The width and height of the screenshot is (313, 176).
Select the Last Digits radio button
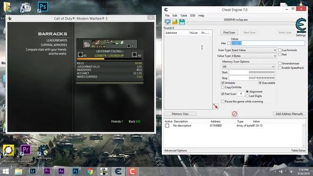pyautogui.click(x=247, y=96)
